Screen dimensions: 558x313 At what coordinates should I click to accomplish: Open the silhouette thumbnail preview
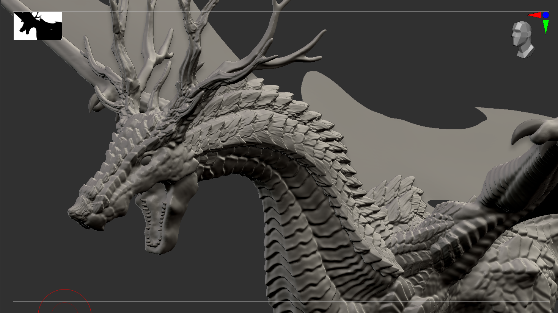(38, 26)
